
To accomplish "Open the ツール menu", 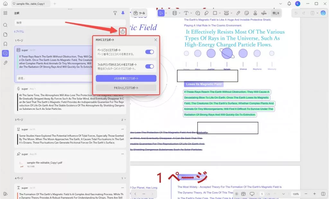I will click(139, 13).
